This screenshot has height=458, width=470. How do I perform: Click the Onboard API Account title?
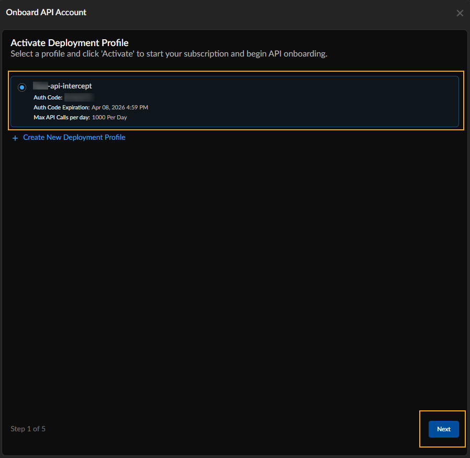coord(46,12)
